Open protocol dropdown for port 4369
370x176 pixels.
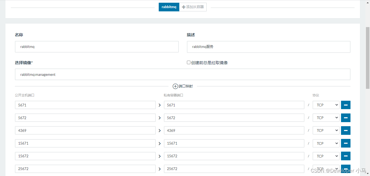(x=326, y=131)
